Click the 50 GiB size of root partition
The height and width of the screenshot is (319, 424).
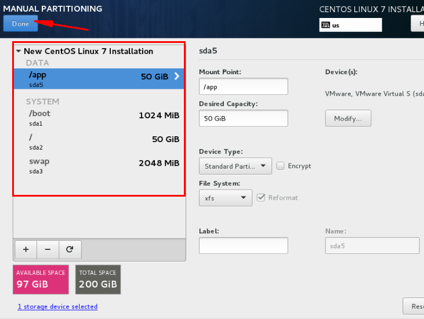(x=165, y=139)
